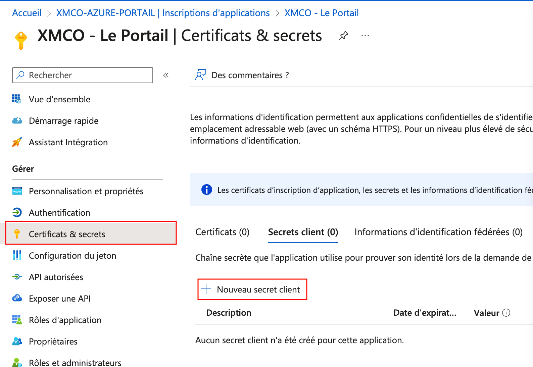The height and width of the screenshot is (367, 533).
Task: Open API autorisées page
Action: click(56, 277)
